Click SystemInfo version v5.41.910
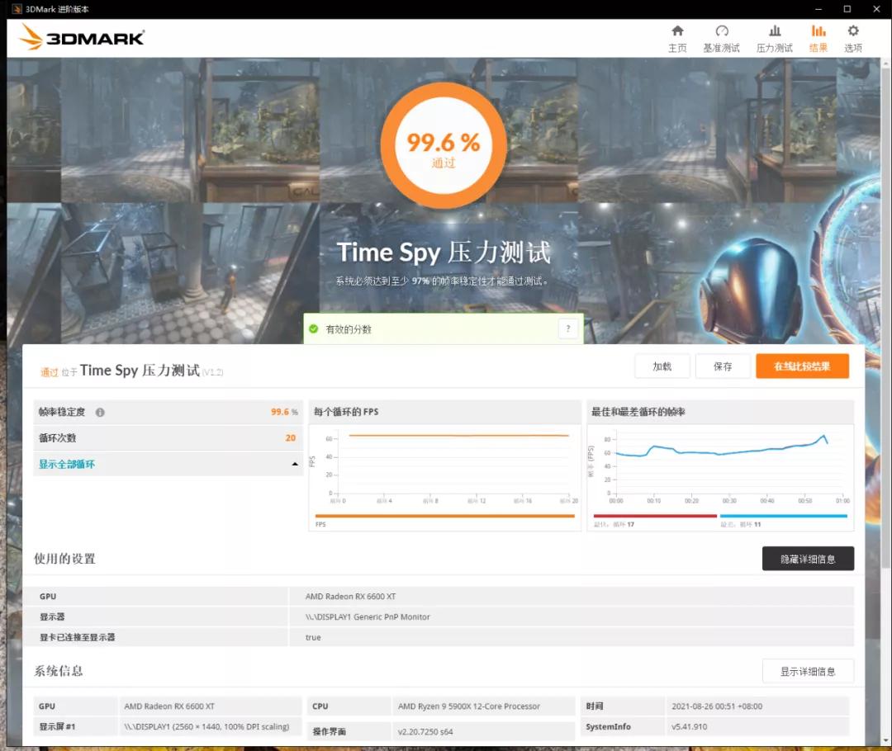 coord(689,726)
